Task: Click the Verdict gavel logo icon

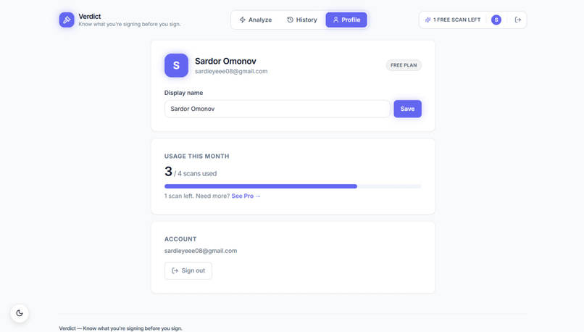Action: pos(67,20)
